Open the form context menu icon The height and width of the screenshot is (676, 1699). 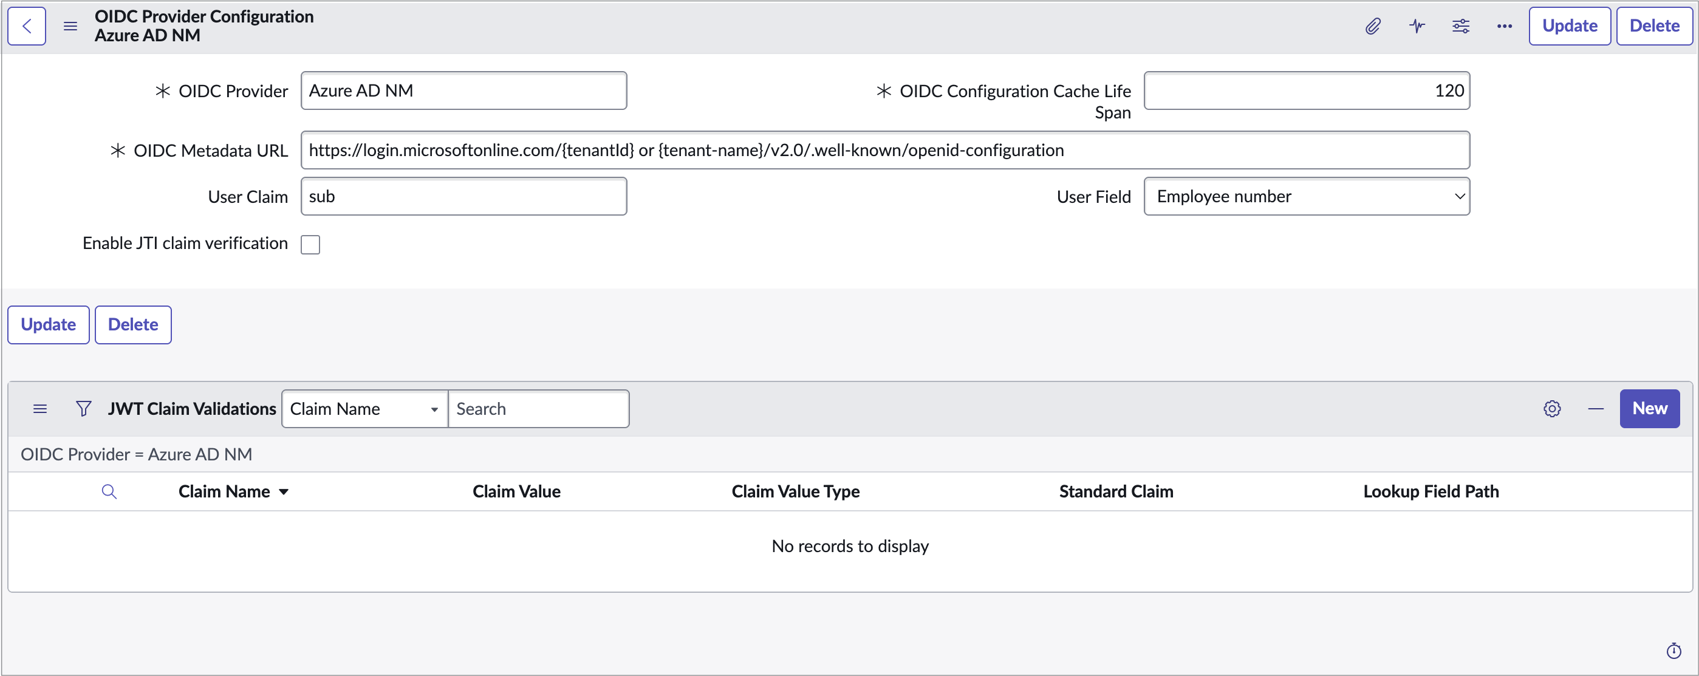tap(70, 26)
